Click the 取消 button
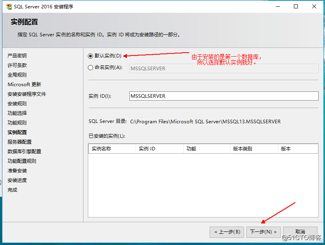The width and height of the screenshot is (325, 245). [x=300, y=232]
